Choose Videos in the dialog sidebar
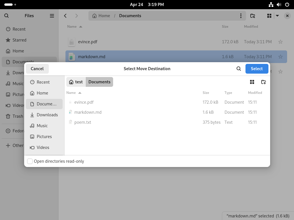294x220 pixels. [x=44, y=148]
